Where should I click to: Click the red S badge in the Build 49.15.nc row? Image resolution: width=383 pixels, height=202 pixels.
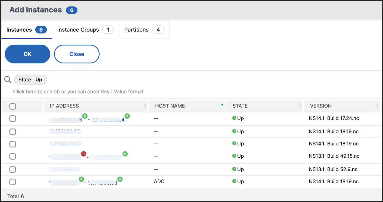(84, 154)
